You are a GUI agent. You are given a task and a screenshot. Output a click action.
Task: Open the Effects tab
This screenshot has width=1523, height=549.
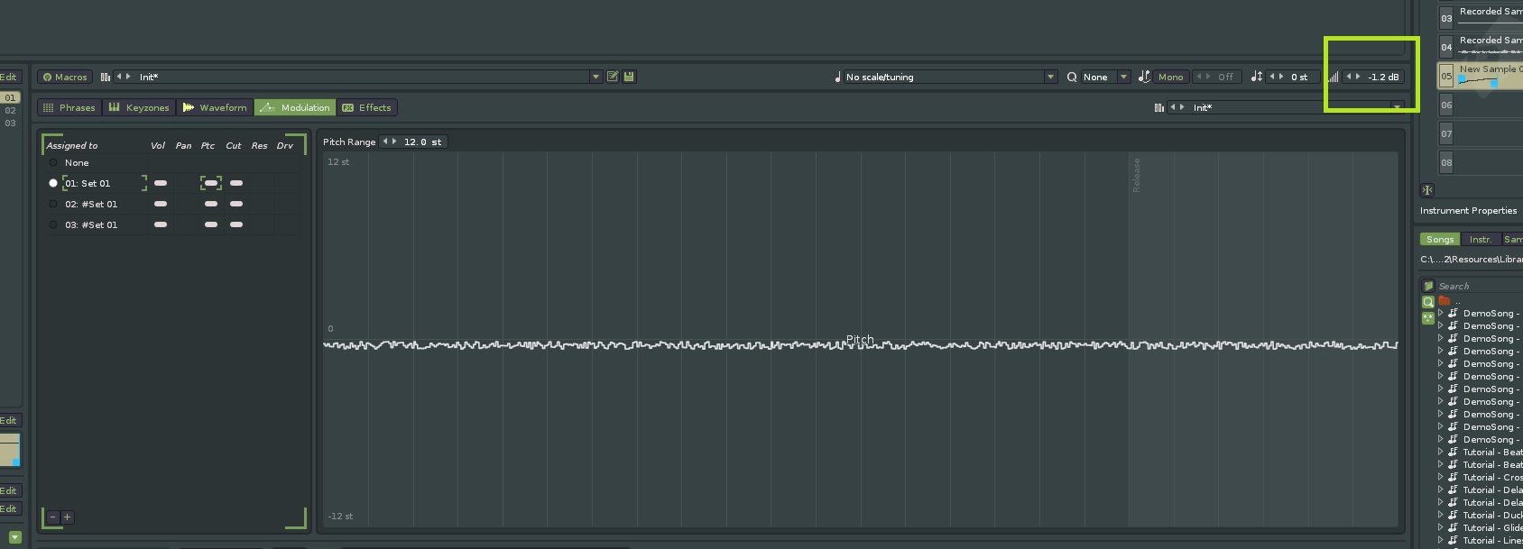pyautogui.click(x=367, y=107)
